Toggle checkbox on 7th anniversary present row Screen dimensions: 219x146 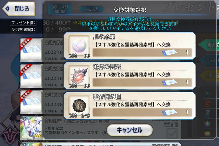pos(172,134)
